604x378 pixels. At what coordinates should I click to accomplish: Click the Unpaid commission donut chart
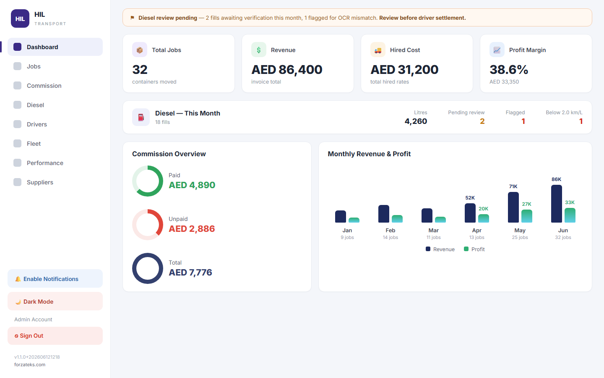(148, 225)
